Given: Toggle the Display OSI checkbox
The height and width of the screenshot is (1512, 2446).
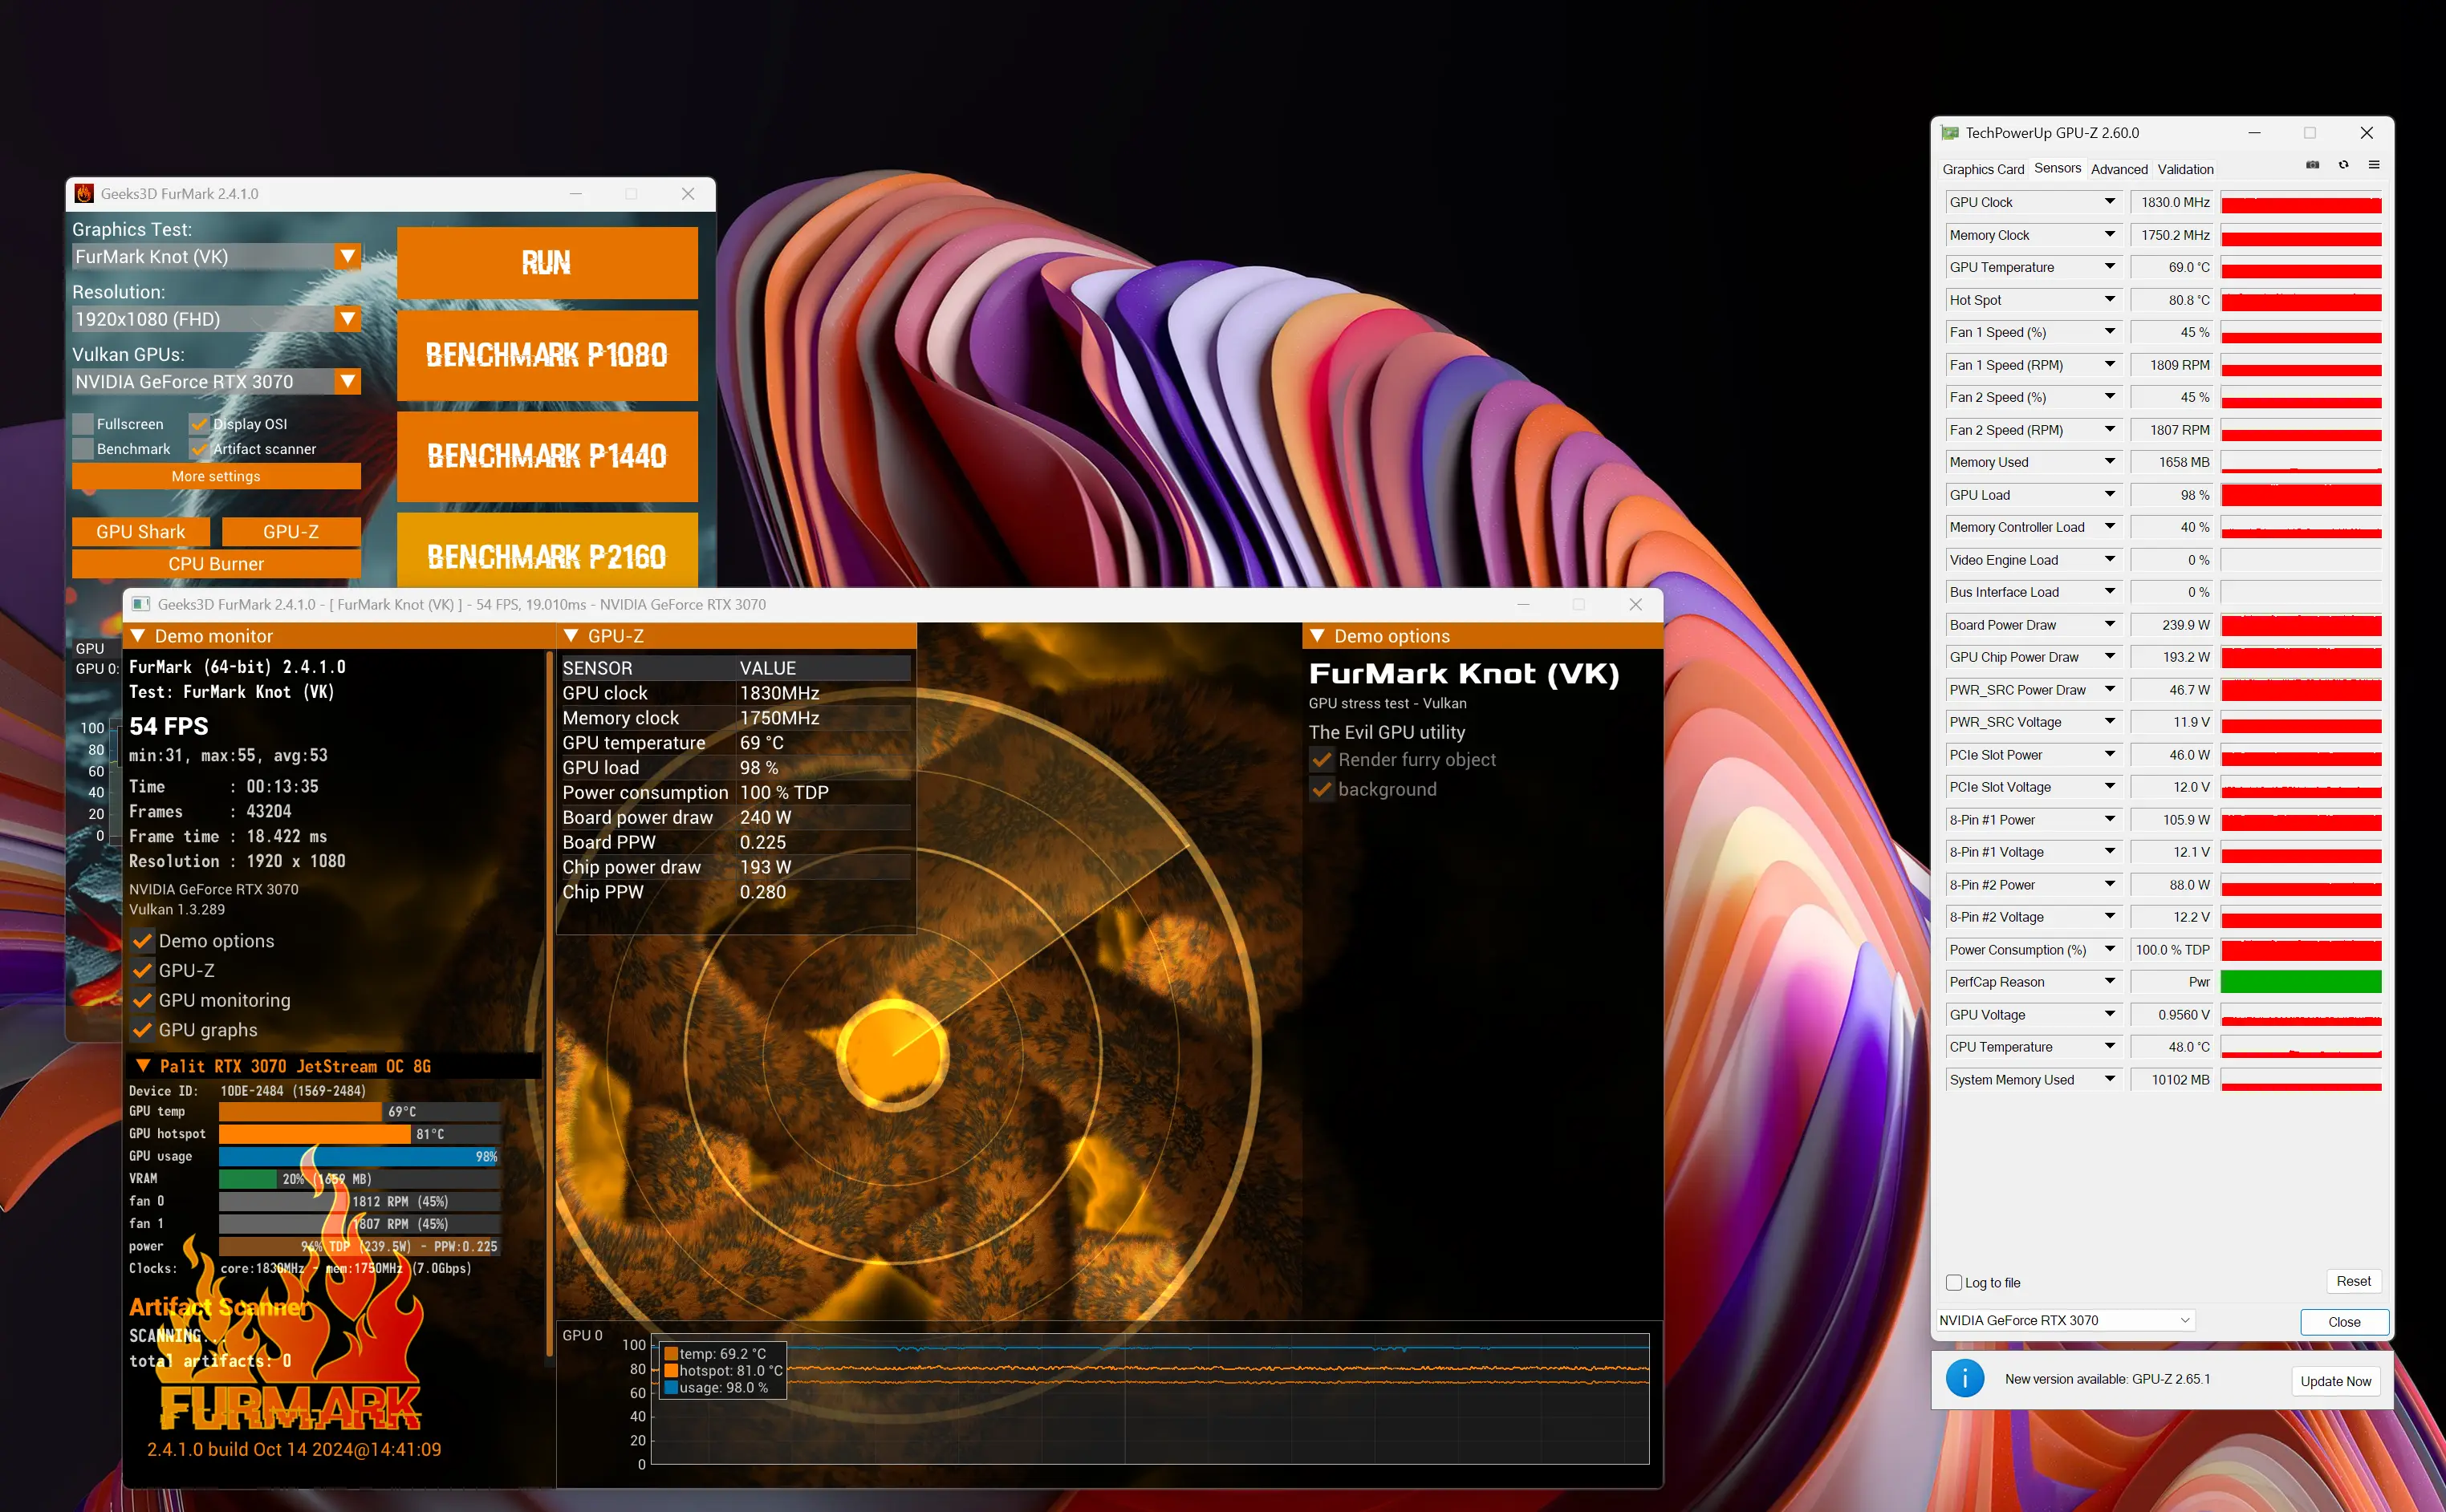Looking at the screenshot, I should (x=199, y=424).
